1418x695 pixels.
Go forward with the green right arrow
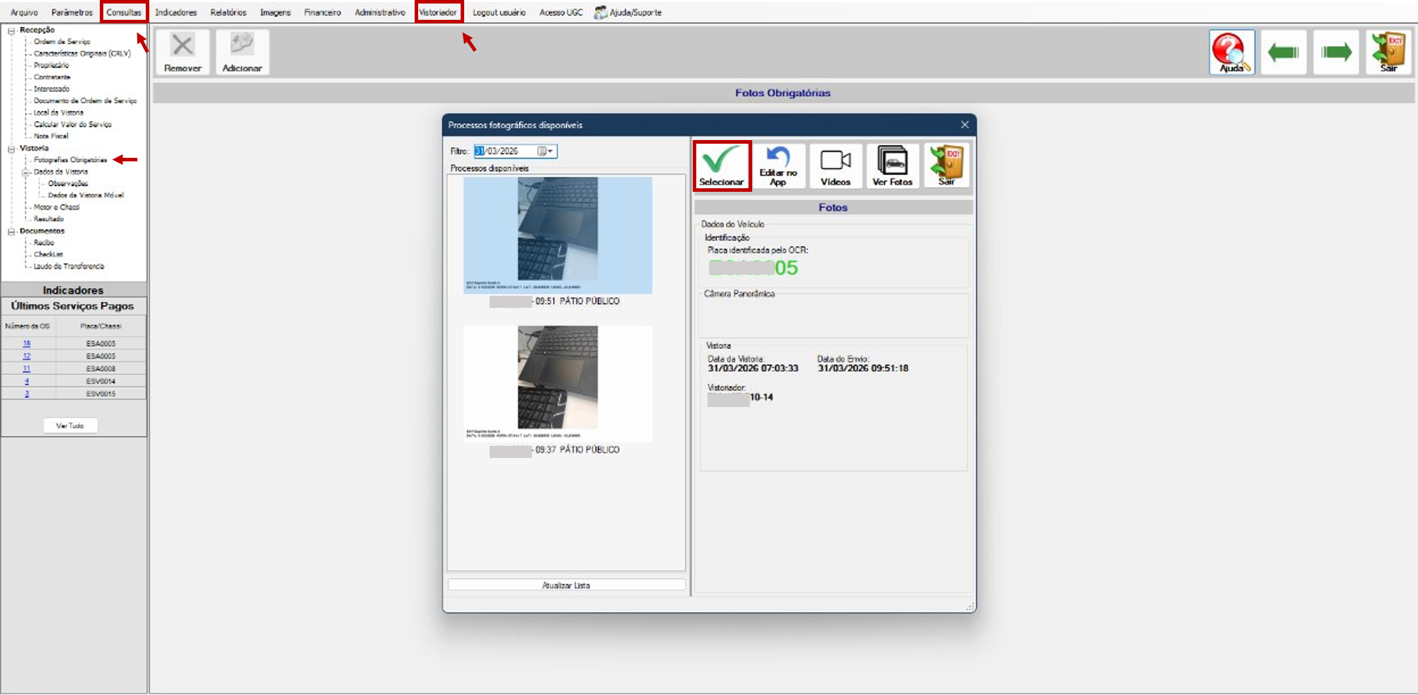1336,52
